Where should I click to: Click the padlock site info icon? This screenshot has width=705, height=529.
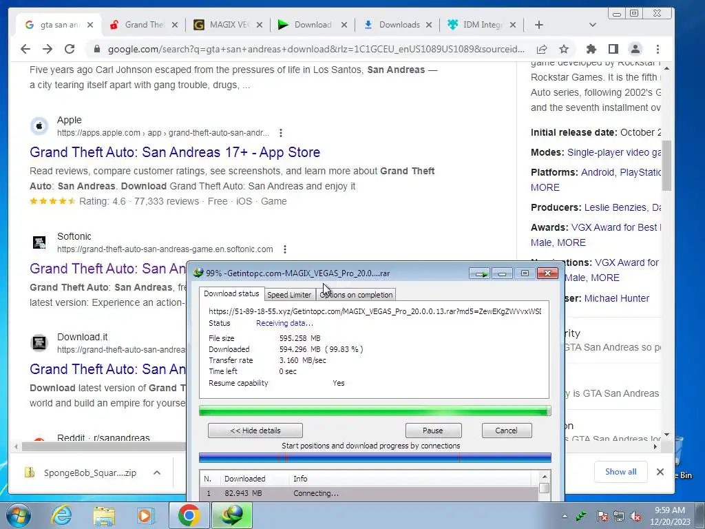pyautogui.click(x=96, y=49)
